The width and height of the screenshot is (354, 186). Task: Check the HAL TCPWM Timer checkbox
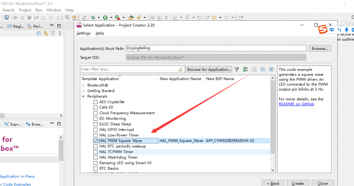(95, 152)
